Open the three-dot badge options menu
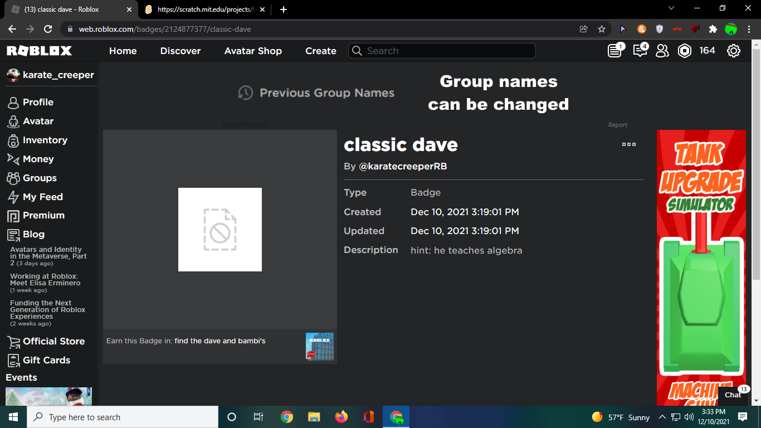761x428 pixels. pos(629,144)
